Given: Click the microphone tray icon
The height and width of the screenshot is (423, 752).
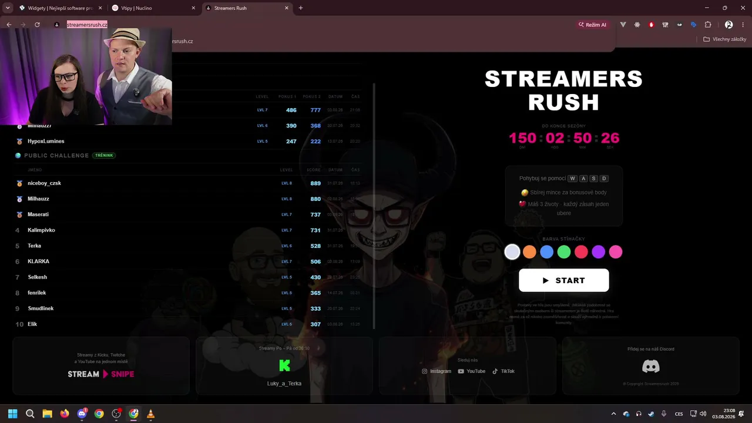Looking at the screenshot, I should point(664,414).
